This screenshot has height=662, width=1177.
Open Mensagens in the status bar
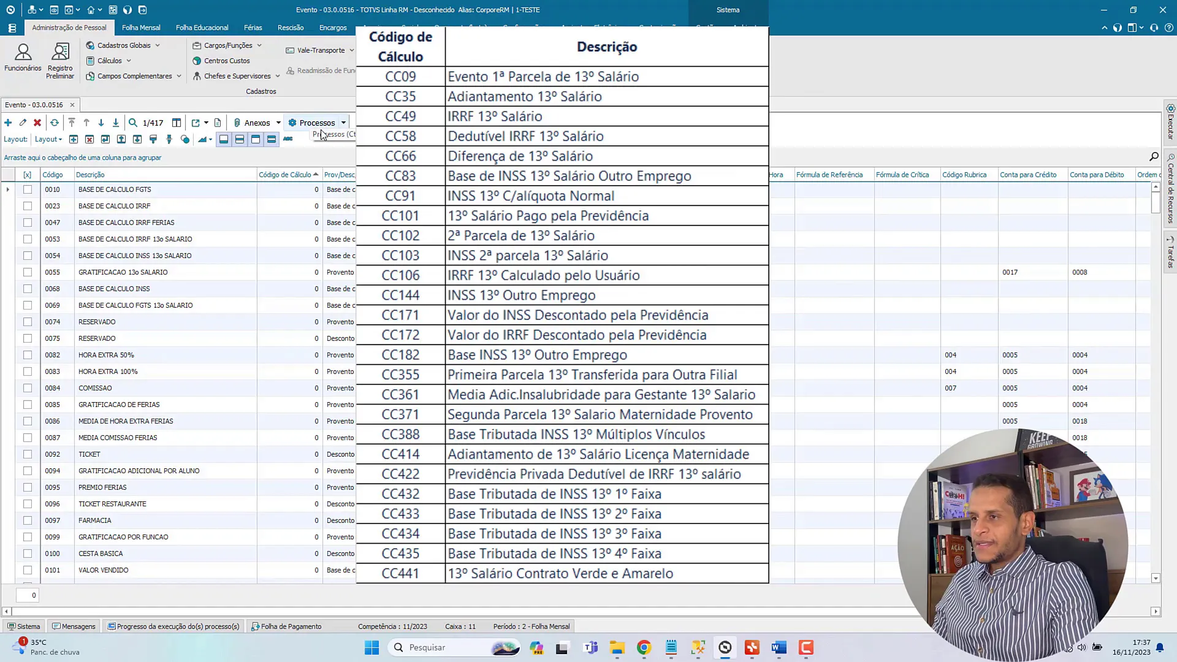74,626
